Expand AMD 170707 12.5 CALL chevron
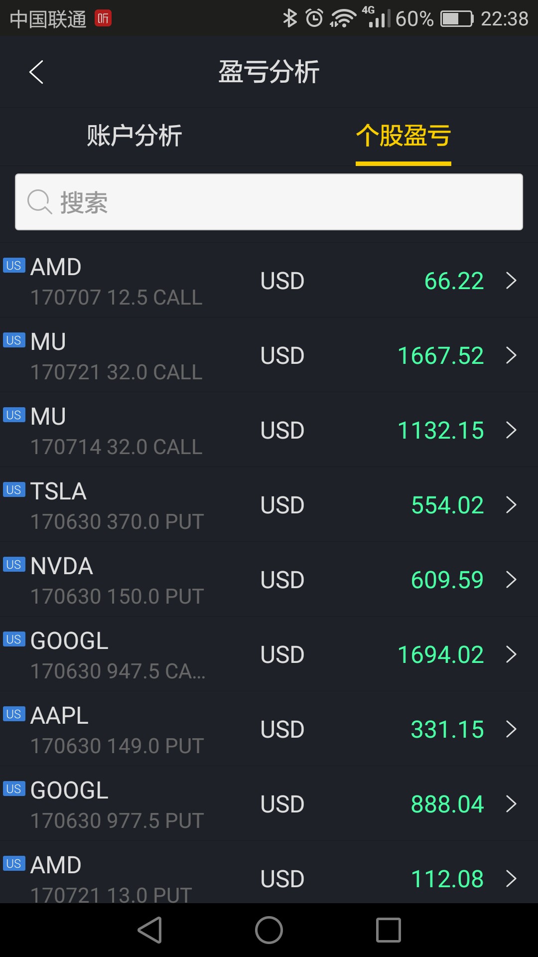538x957 pixels. pos(511,281)
